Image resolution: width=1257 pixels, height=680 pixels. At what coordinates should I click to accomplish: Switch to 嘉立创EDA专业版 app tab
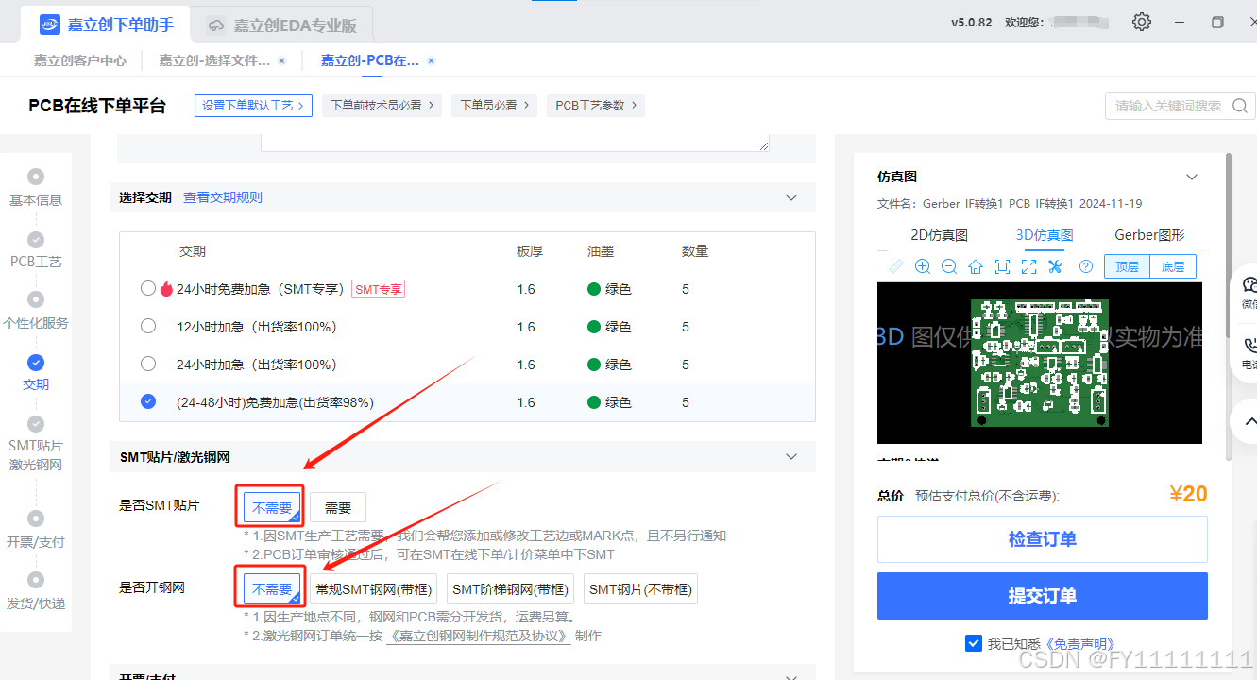point(281,25)
